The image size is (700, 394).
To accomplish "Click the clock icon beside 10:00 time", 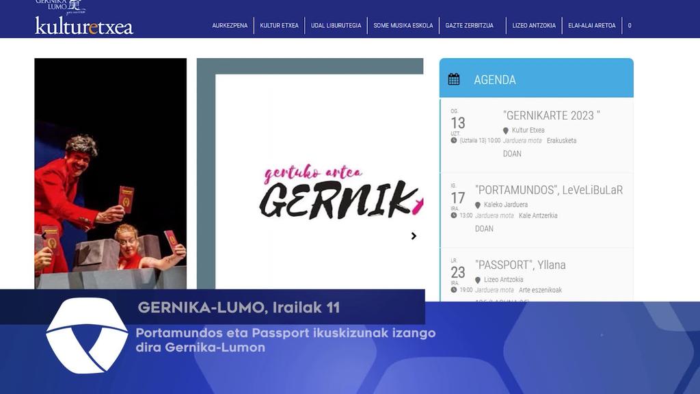I will 454,140.
